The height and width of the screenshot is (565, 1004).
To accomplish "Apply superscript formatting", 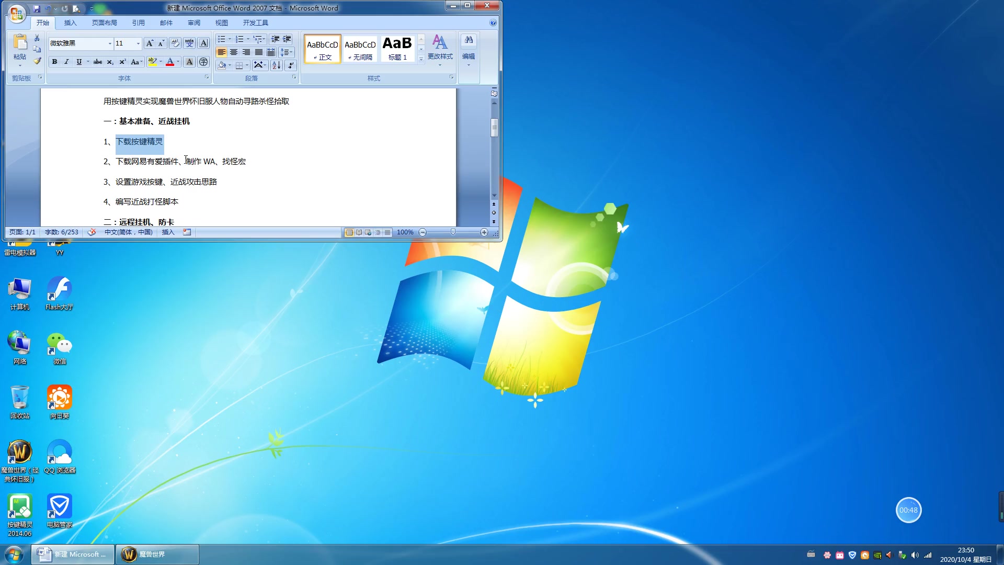I will click(122, 62).
